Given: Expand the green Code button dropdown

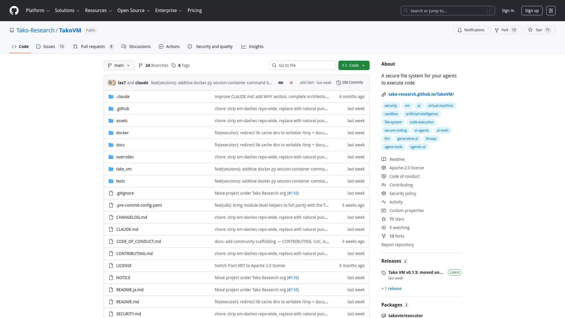Looking at the screenshot, I should click(x=354, y=65).
